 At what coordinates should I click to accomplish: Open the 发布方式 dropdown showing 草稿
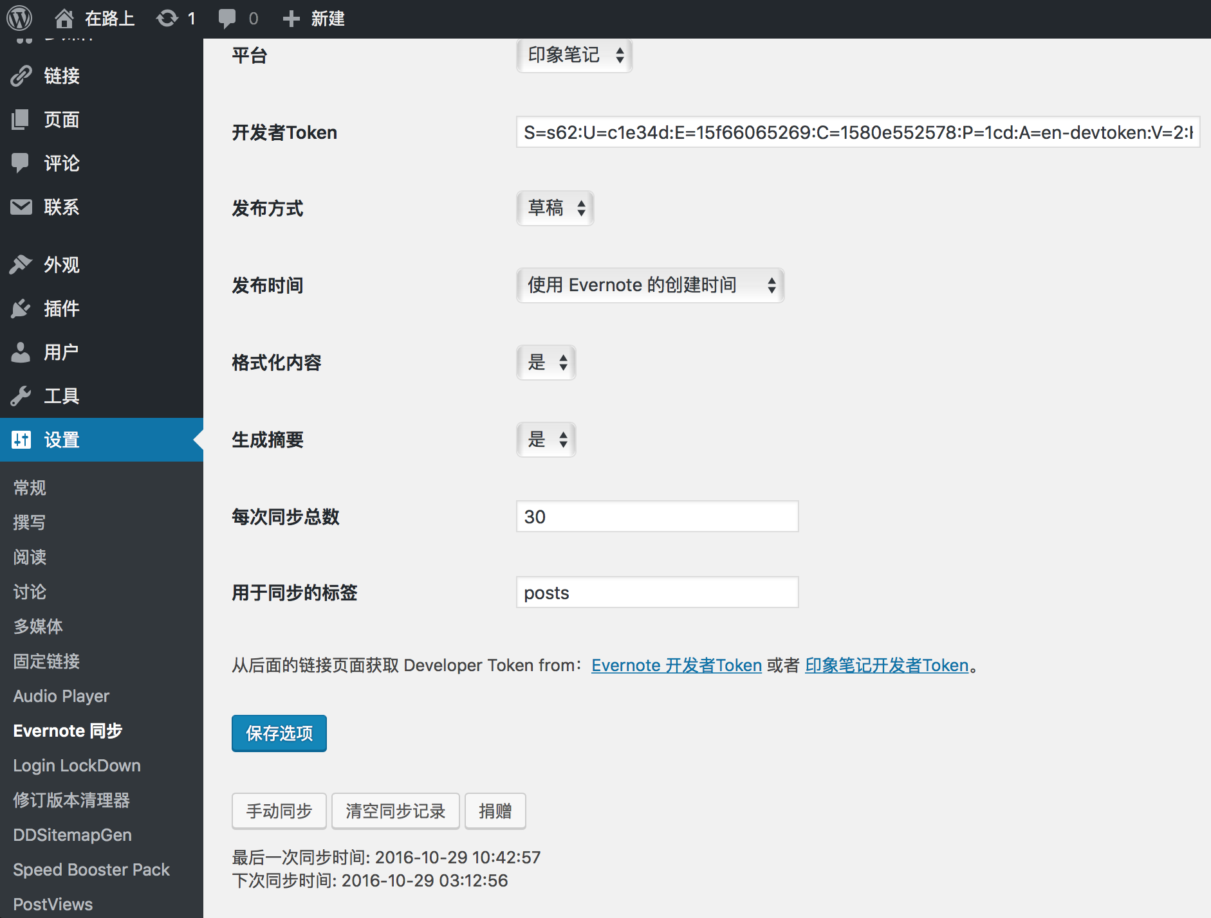click(x=555, y=208)
